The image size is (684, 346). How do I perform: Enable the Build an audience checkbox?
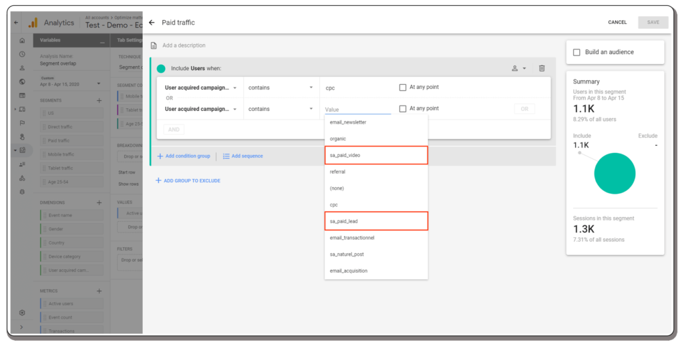point(576,52)
